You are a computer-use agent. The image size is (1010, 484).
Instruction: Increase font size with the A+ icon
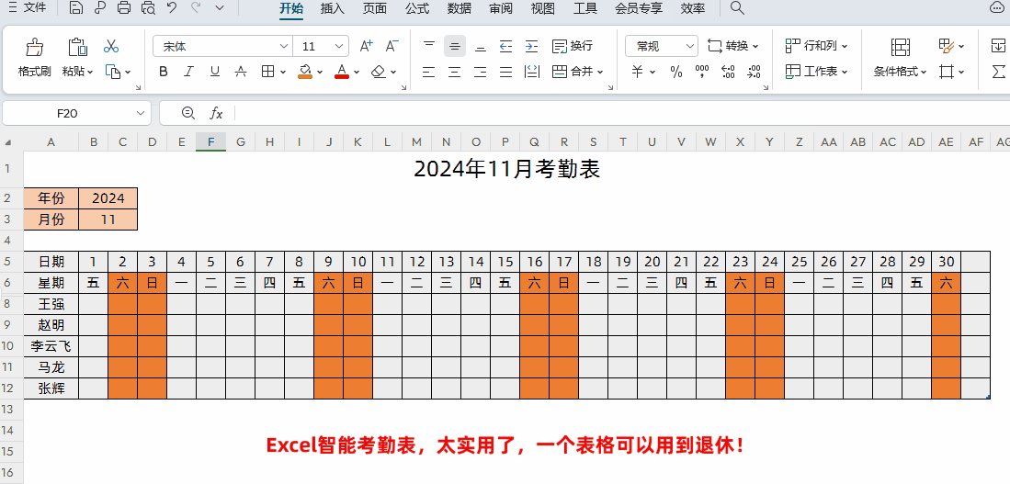pos(366,46)
